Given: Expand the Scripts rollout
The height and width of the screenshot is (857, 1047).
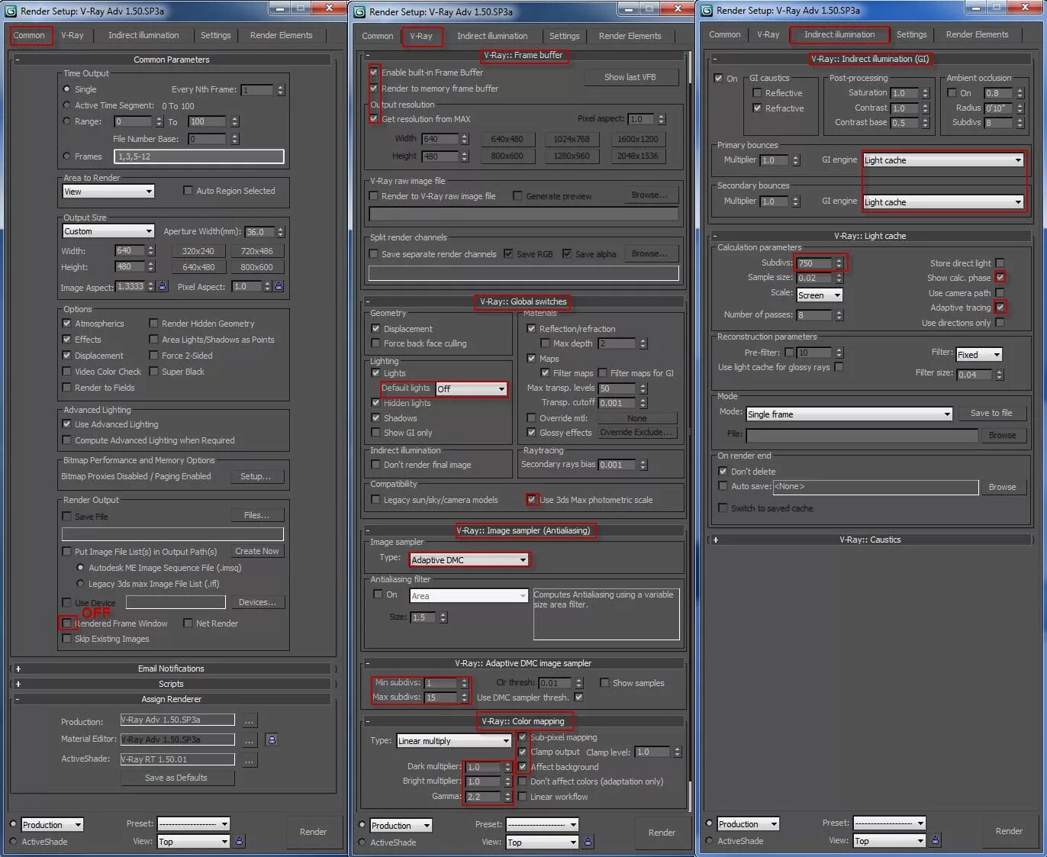Looking at the screenshot, I should click(x=171, y=684).
